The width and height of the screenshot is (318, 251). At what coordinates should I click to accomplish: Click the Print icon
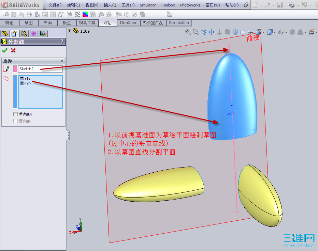(292, 5)
